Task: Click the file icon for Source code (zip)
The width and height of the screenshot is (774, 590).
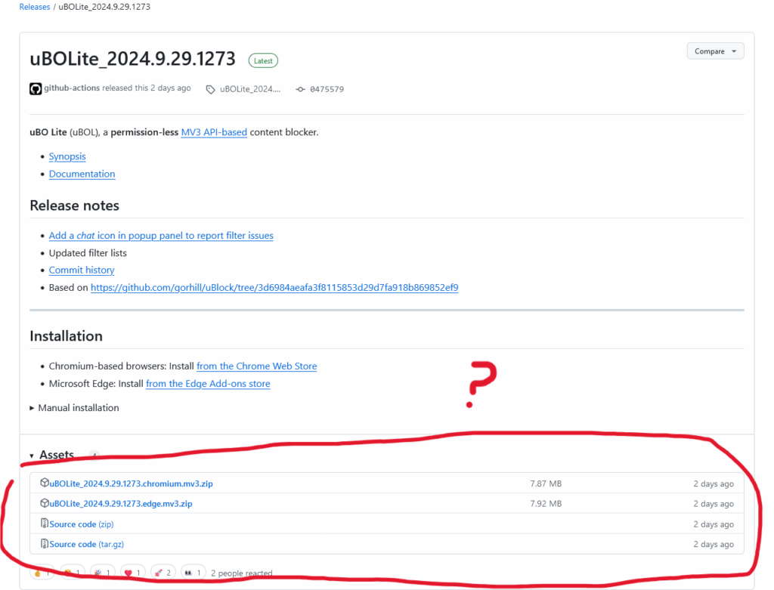Action: pyautogui.click(x=45, y=524)
